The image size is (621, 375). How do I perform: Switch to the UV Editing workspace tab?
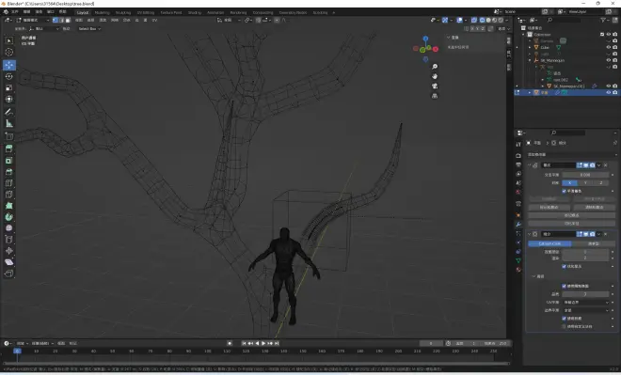pos(145,12)
